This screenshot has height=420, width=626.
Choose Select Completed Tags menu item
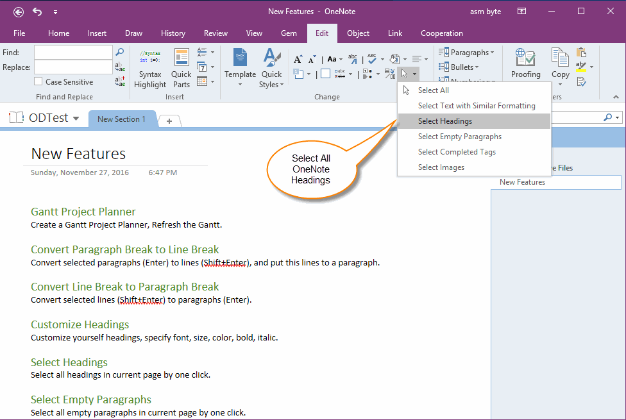click(474, 152)
